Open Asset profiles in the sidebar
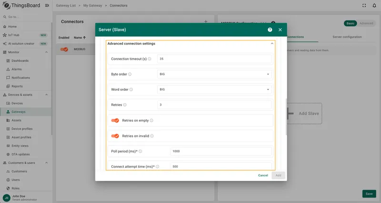 (x=26, y=137)
